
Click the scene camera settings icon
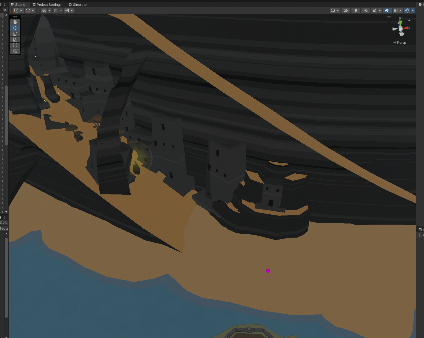click(x=396, y=11)
